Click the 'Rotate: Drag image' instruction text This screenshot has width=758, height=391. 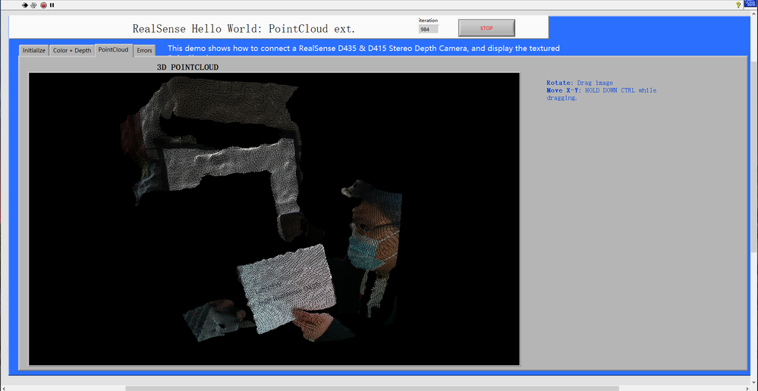pyautogui.click(x=580, y=83)
